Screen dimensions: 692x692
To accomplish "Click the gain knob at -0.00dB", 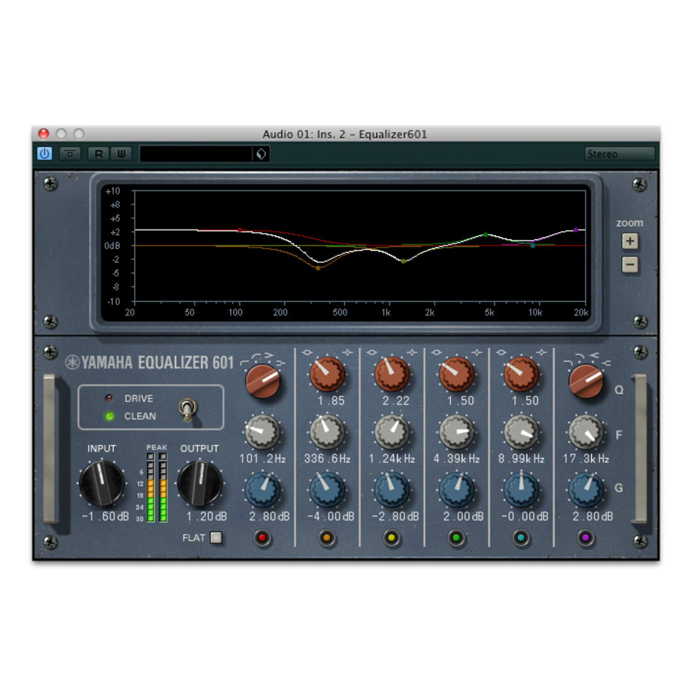I will coord(521,490).
